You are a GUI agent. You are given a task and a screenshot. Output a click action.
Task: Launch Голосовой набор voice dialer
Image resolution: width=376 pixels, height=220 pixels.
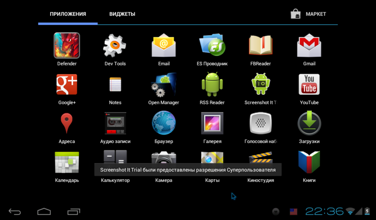[261, 123]
